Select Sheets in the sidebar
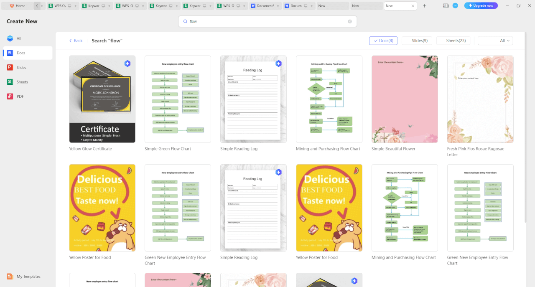 click(28, 82)
